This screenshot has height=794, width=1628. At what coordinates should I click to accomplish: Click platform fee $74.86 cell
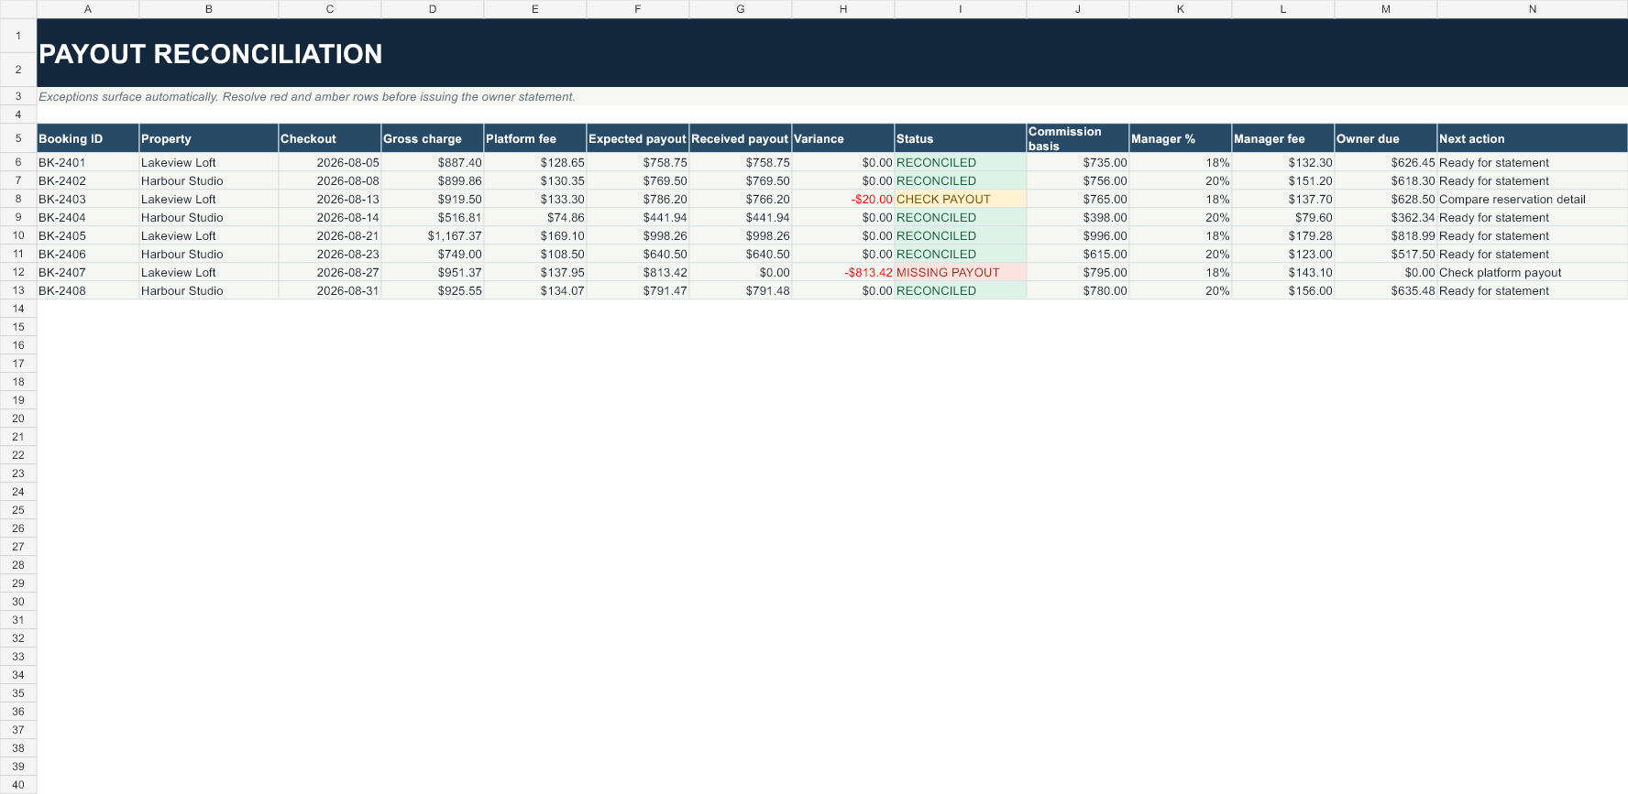[535, 217]
